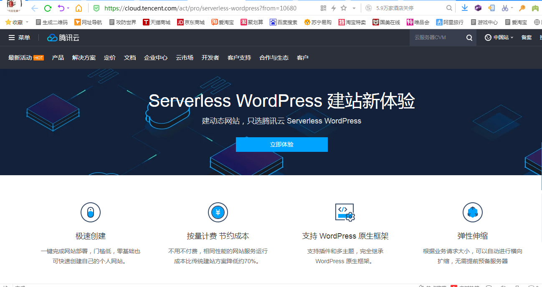Refresh the page using the reload icon
The image size is (542, 287).
(x=47, y=8)
